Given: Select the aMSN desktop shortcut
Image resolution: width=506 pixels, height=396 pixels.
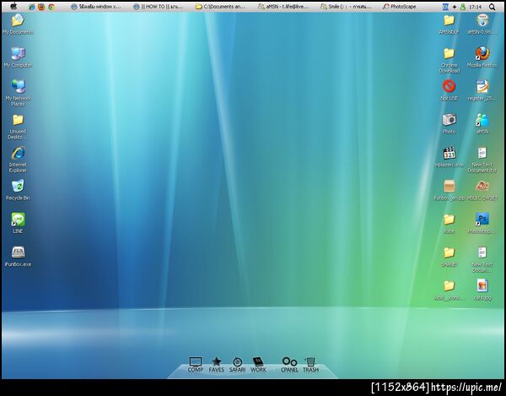Looking at the screenshot, I should point(482,124).
